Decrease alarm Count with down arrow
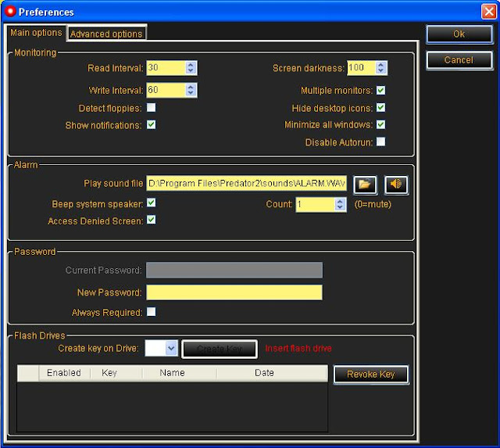The height and width of the screenshot is (448, 500). [x=340, y=207]
